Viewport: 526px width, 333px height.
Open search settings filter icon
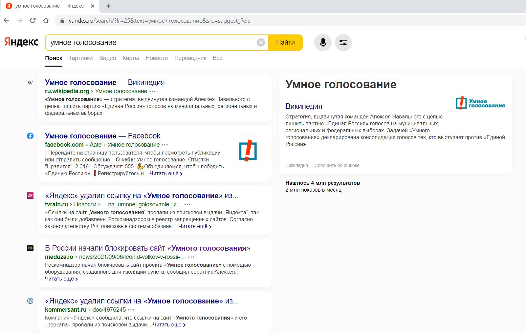(343, 43)
